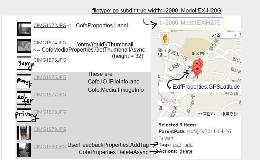This screenshot has height=160, width=260.
Task: Select the CIMG1576.JPG entry
Action: pos(50,77)
